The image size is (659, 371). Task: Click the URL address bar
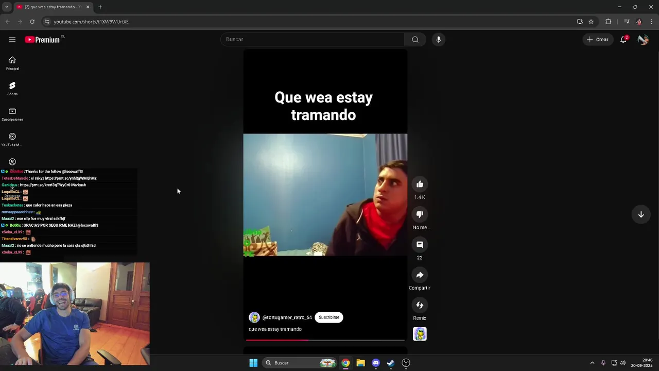coord(309,22)
